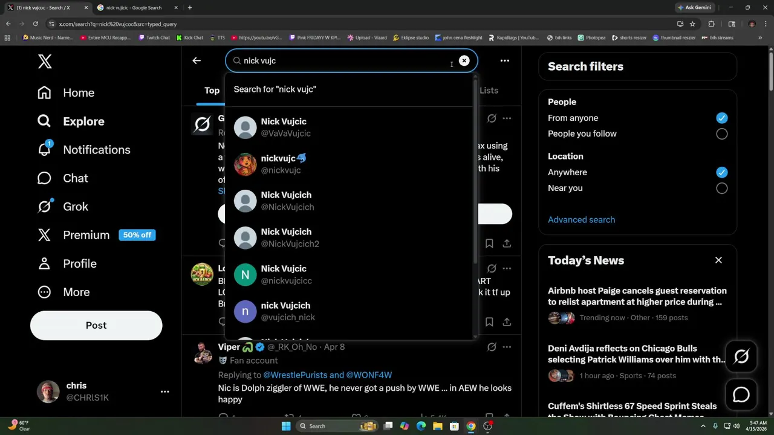Open the chris @CHRIS1K account switcher

103,391
